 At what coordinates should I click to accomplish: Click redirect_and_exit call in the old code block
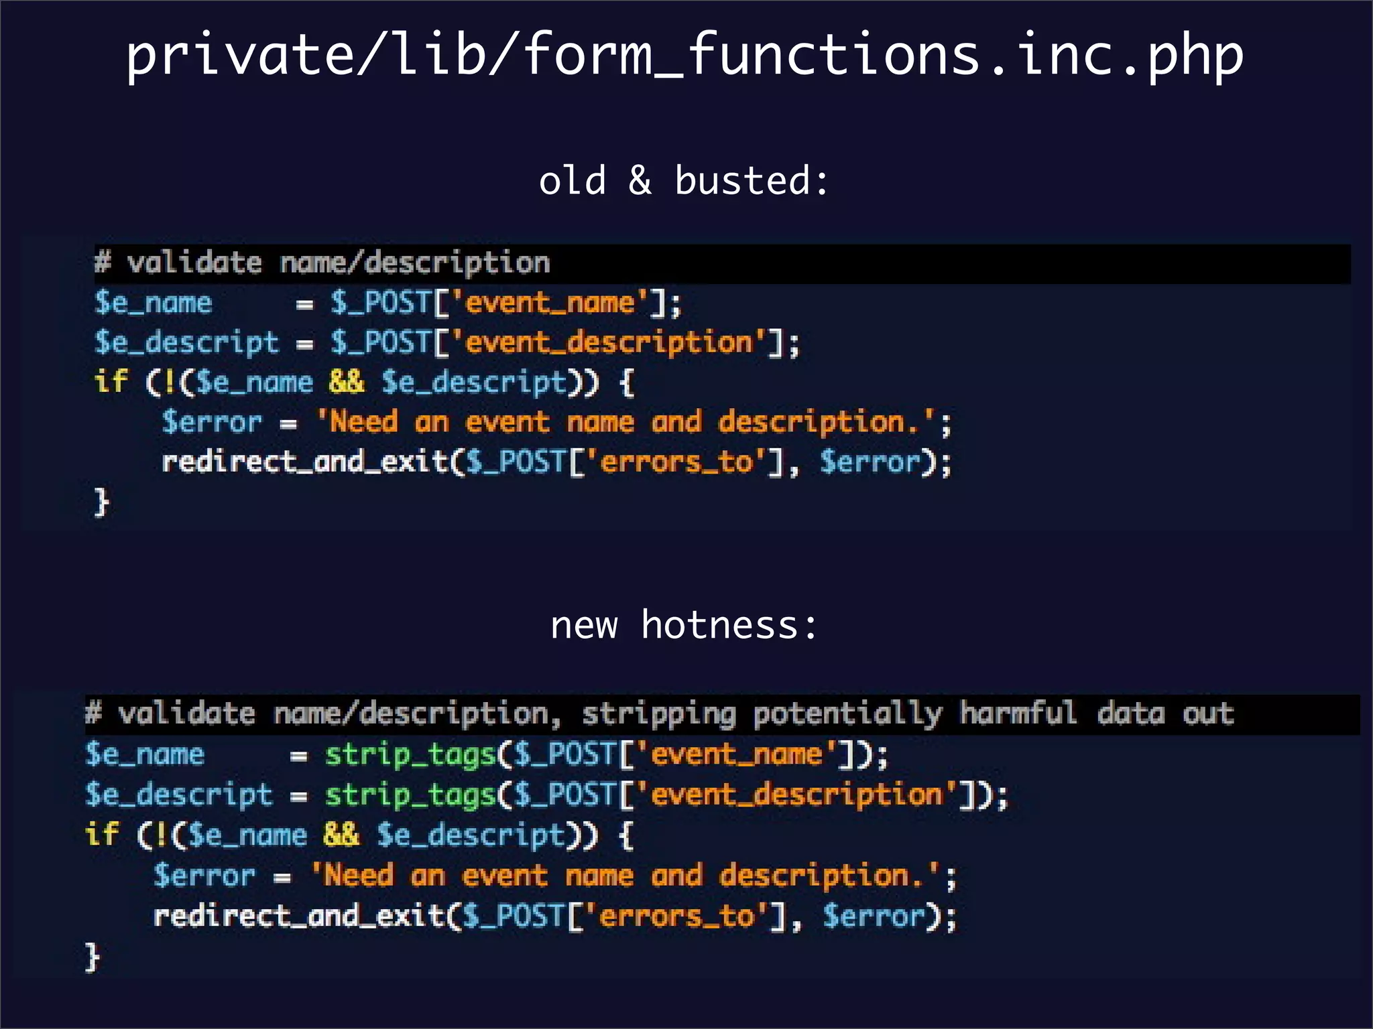(305, 462)
